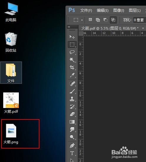The width and height of the screenshot is (146, 162).
Task: Open the tool preset picker dropdown arrow
Action: point(82,20)
